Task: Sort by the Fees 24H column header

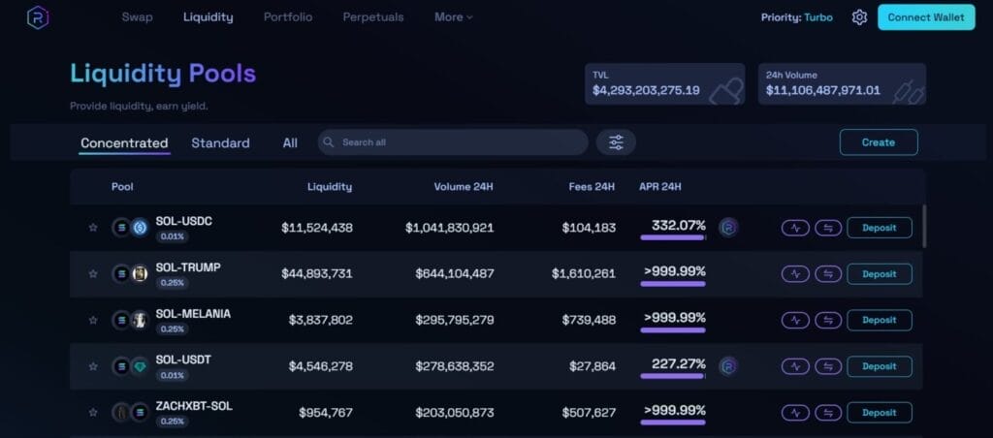Action: tap(592, 187)
